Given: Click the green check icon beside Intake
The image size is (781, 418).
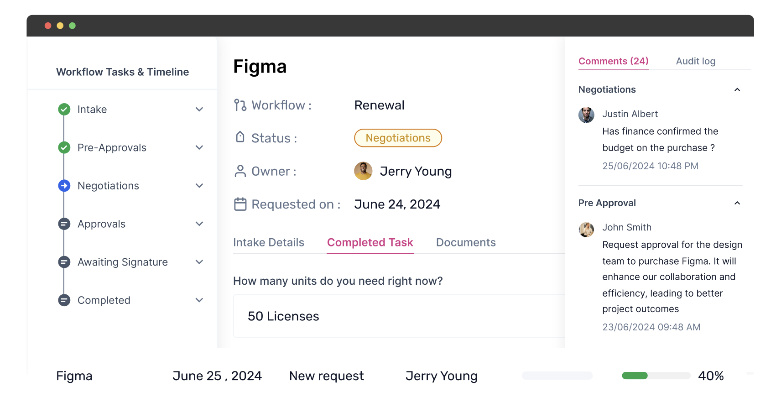Looking at the screenshot, I should point(64,110).
